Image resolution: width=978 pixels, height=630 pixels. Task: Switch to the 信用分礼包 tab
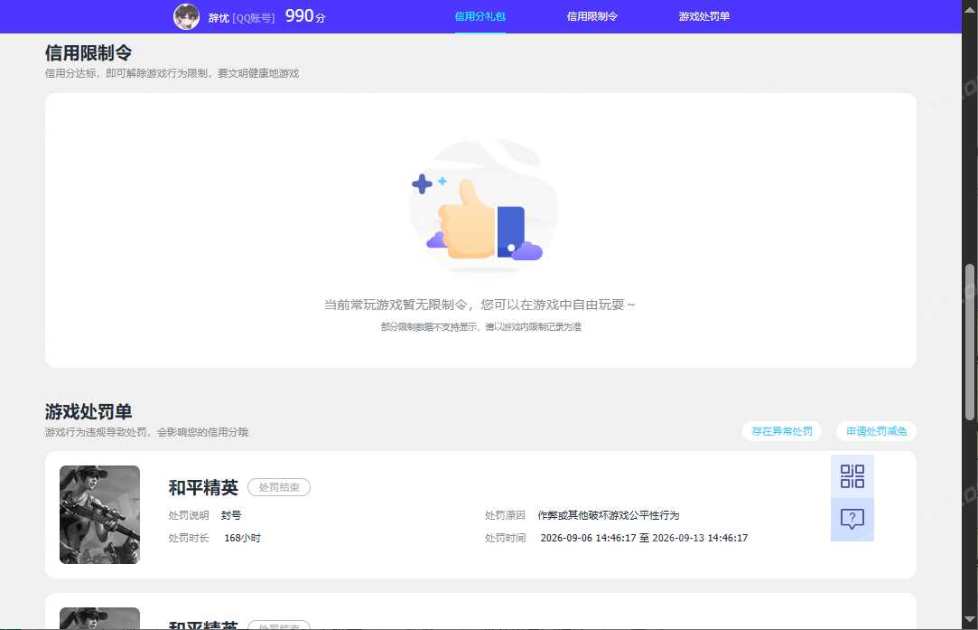pyautogui.click(x=480, y=16)
